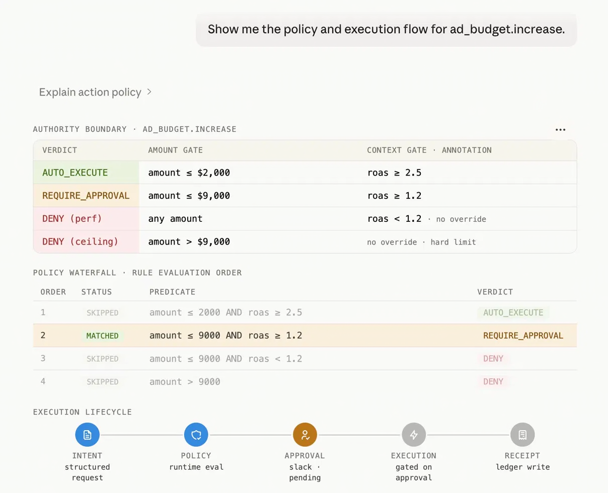Click predicate amount ≤ 2000 AND roas ≥ 2.5
The width and height of the screenshot is (608, 493).
coord(225,312)
